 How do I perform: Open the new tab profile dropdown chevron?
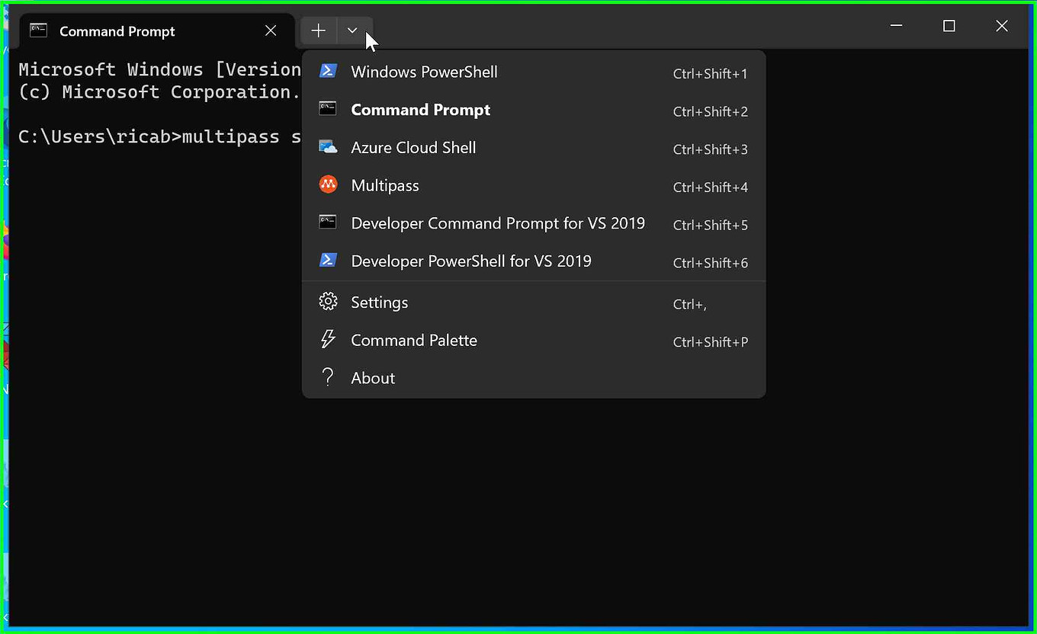[x=352, y=30]
